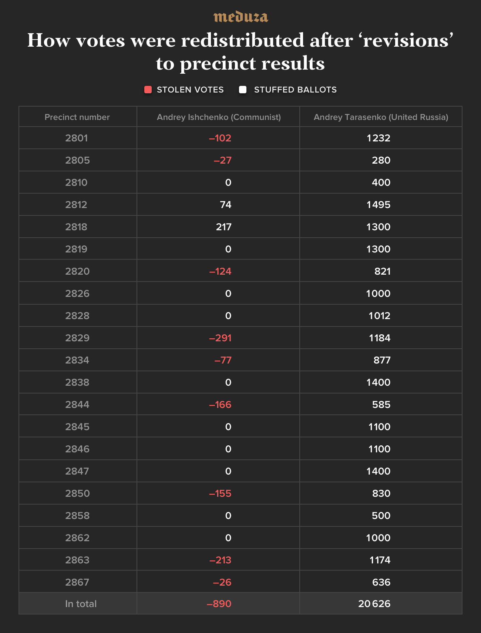This screenshot has height=633, width=481.
Task: Click the 1495 value for precinct 2812
Action: click(x=379, y=205)
